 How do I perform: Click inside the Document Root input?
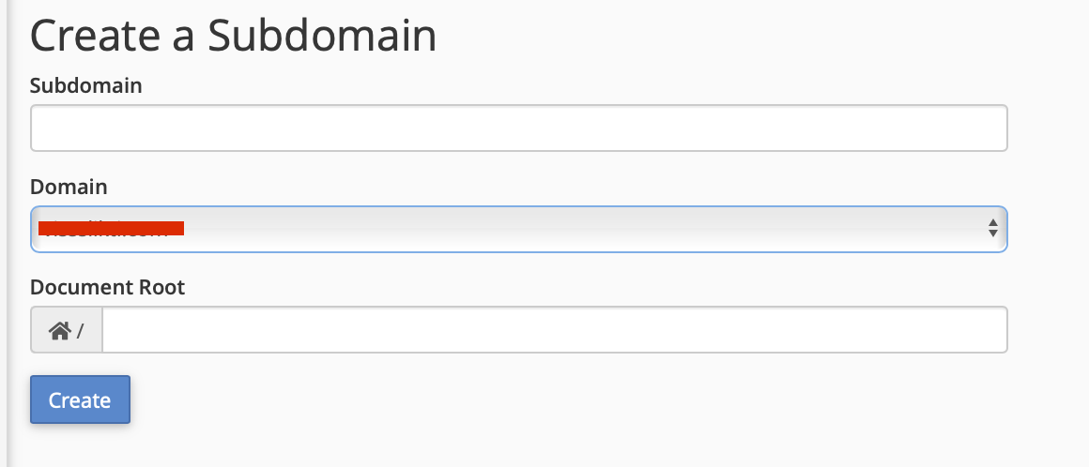coord(554,330)
